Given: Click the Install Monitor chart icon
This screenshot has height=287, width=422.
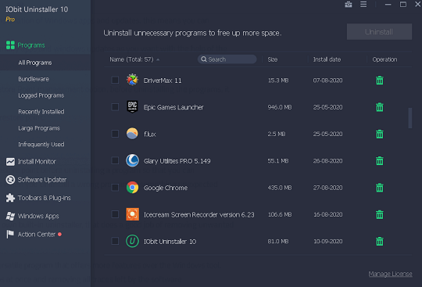Looking at the screenshot, I should [x=10, y=162].
